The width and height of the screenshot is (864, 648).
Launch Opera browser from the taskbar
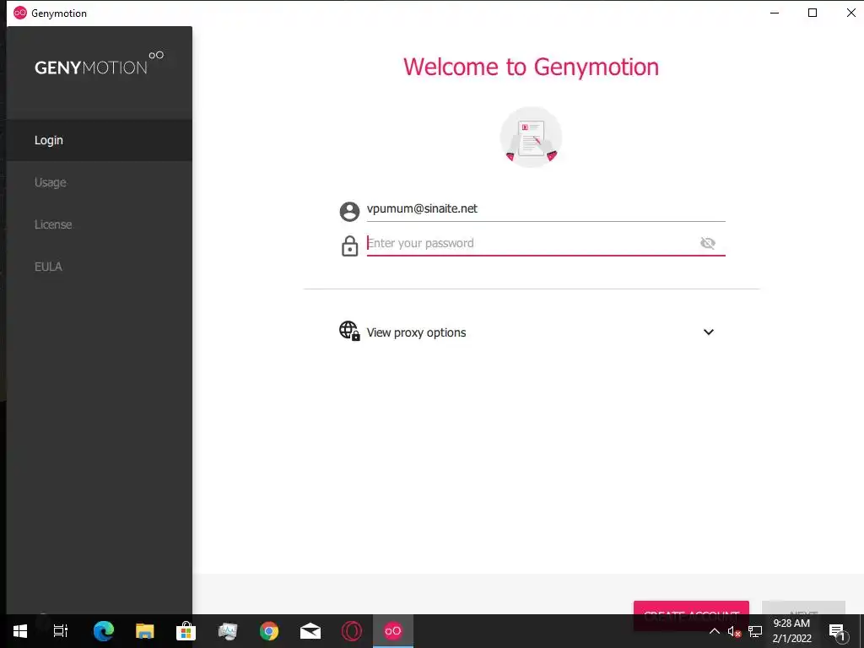(x=352, y=631)
